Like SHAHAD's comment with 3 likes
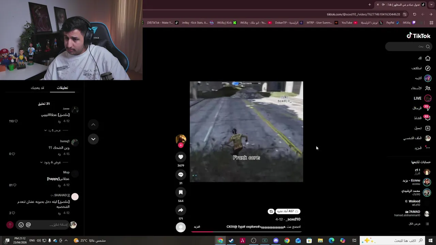This screenshot has width=436, height=245. point(13,213)
